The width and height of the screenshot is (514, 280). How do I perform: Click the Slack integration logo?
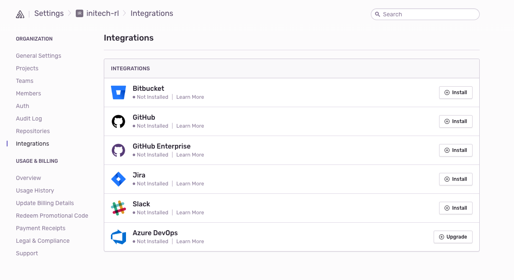(x=118, y=208)
